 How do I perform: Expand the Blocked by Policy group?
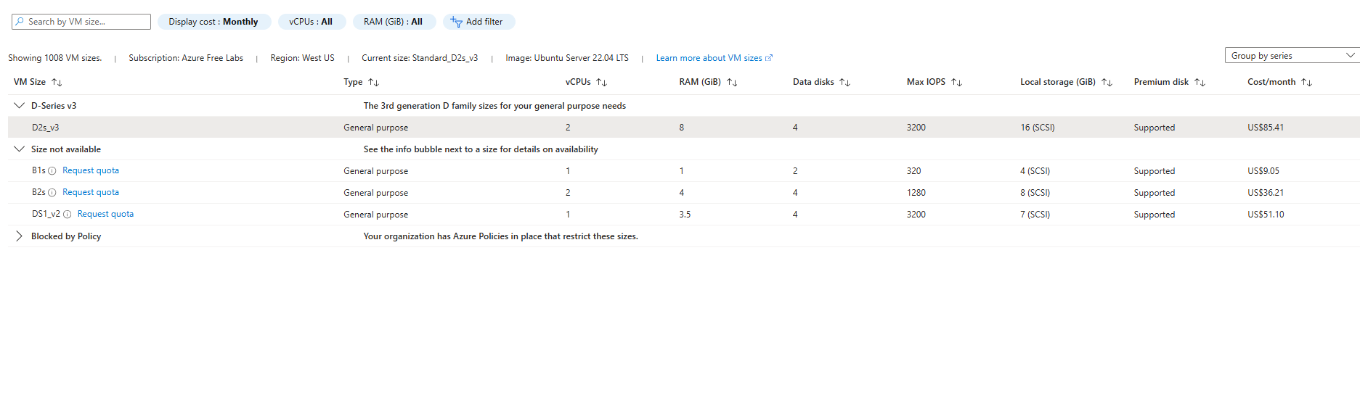point(20,236)
